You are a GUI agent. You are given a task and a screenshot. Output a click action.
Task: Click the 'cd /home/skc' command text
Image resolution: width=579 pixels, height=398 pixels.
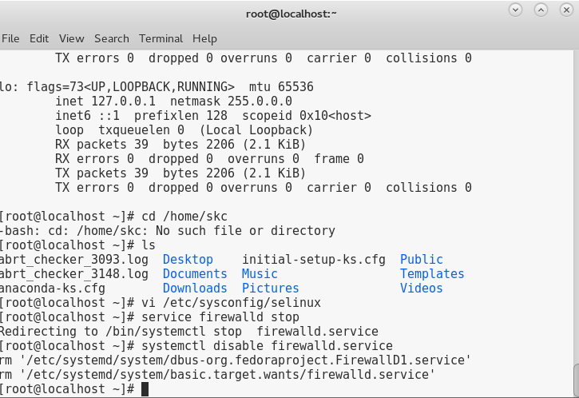(184, 217)
